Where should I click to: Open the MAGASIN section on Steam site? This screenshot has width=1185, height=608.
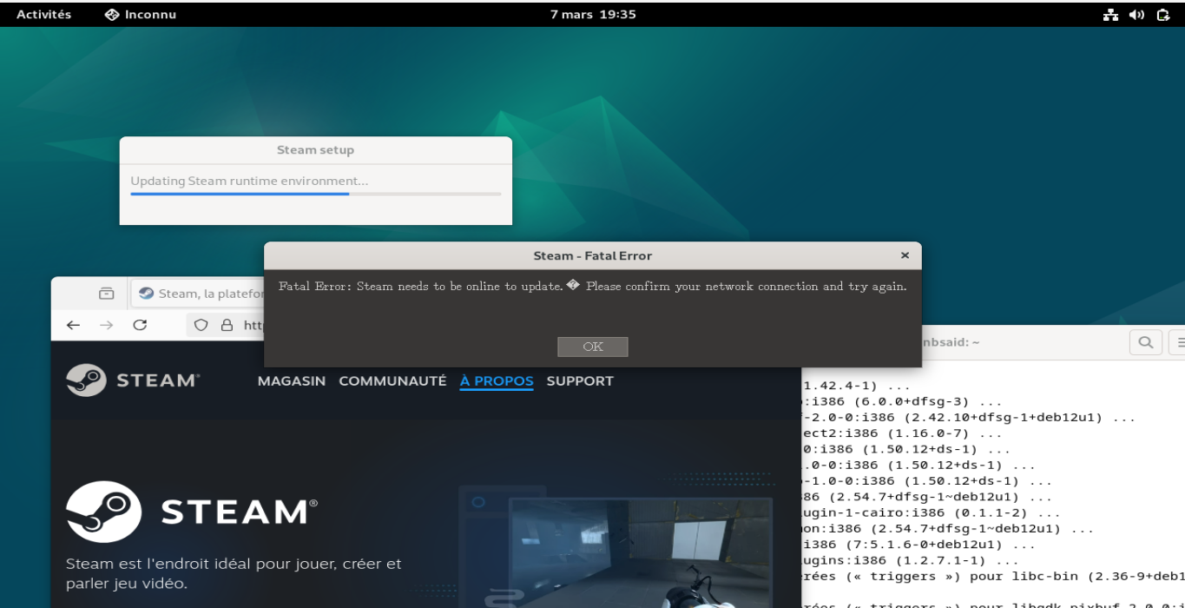click(292, 380)
